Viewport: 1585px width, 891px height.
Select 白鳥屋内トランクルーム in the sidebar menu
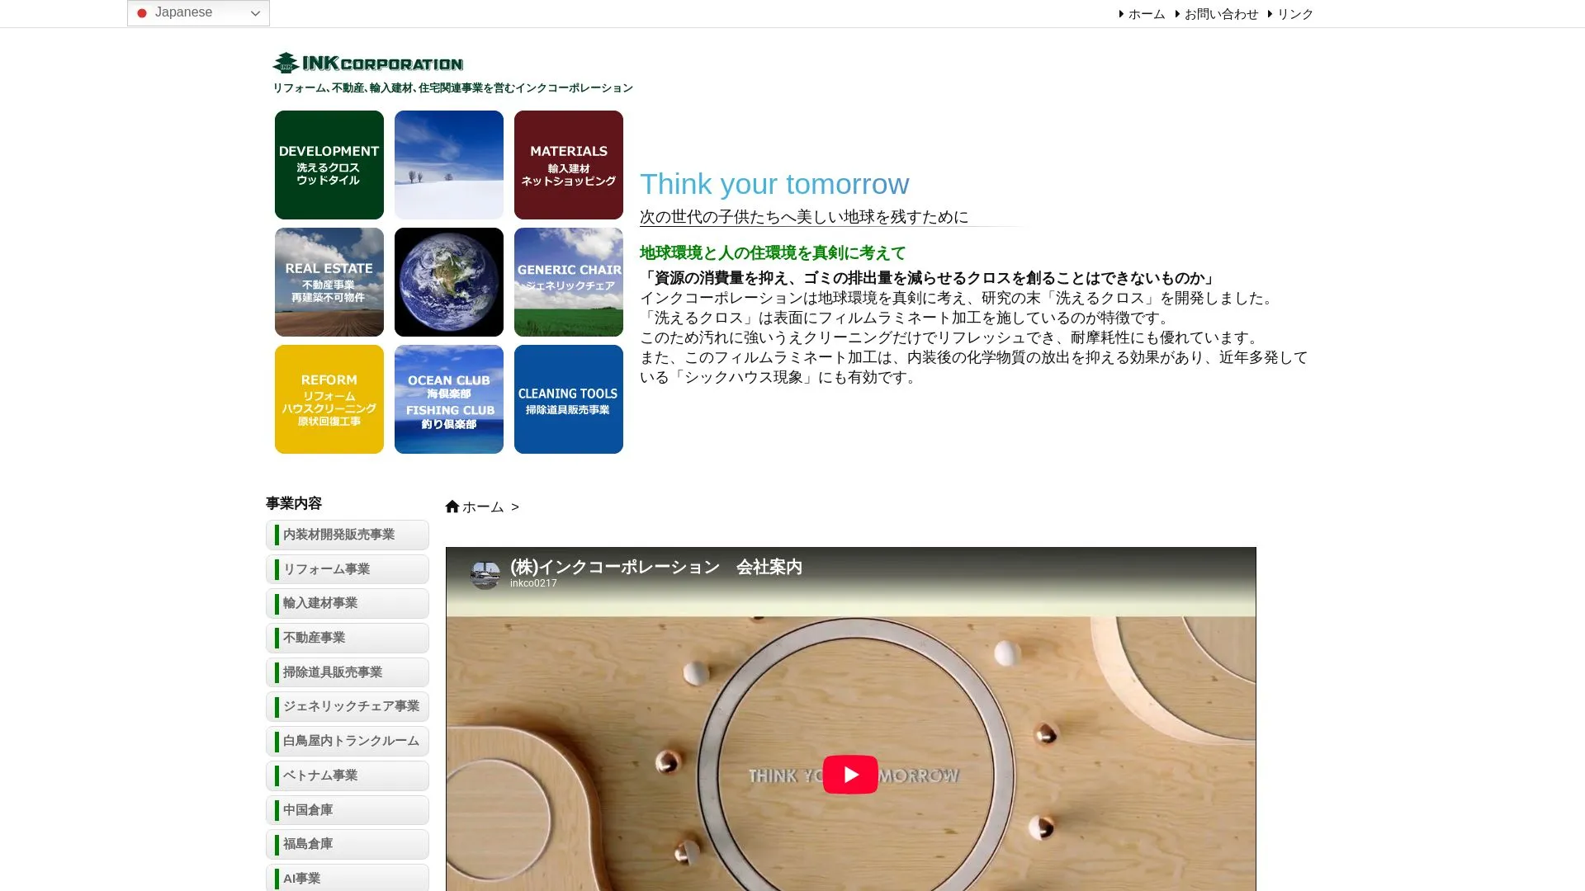click(x=348, y=741)
